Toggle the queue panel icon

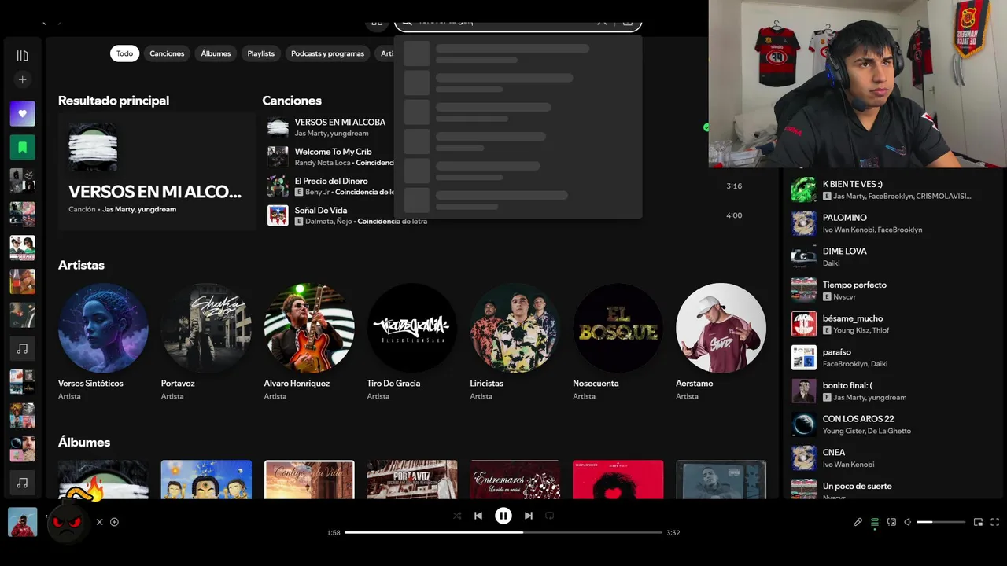pyautogui.click(x=874, y=522)
